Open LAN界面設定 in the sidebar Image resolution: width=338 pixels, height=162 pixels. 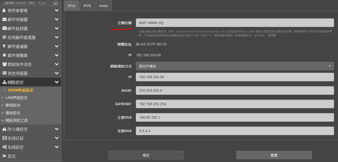[x=16, y=98]
